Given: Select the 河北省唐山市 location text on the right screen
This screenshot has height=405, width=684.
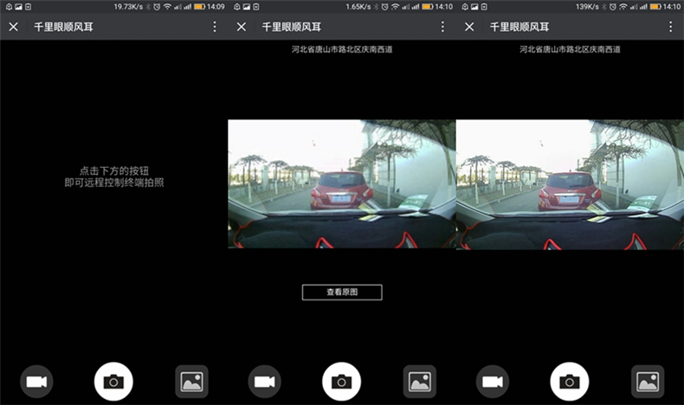Looking at the screenshot, I should [x=570, y=50].
